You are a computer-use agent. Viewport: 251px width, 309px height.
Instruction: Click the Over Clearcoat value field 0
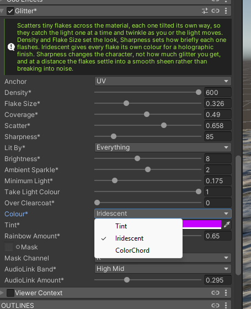(218, 203)
